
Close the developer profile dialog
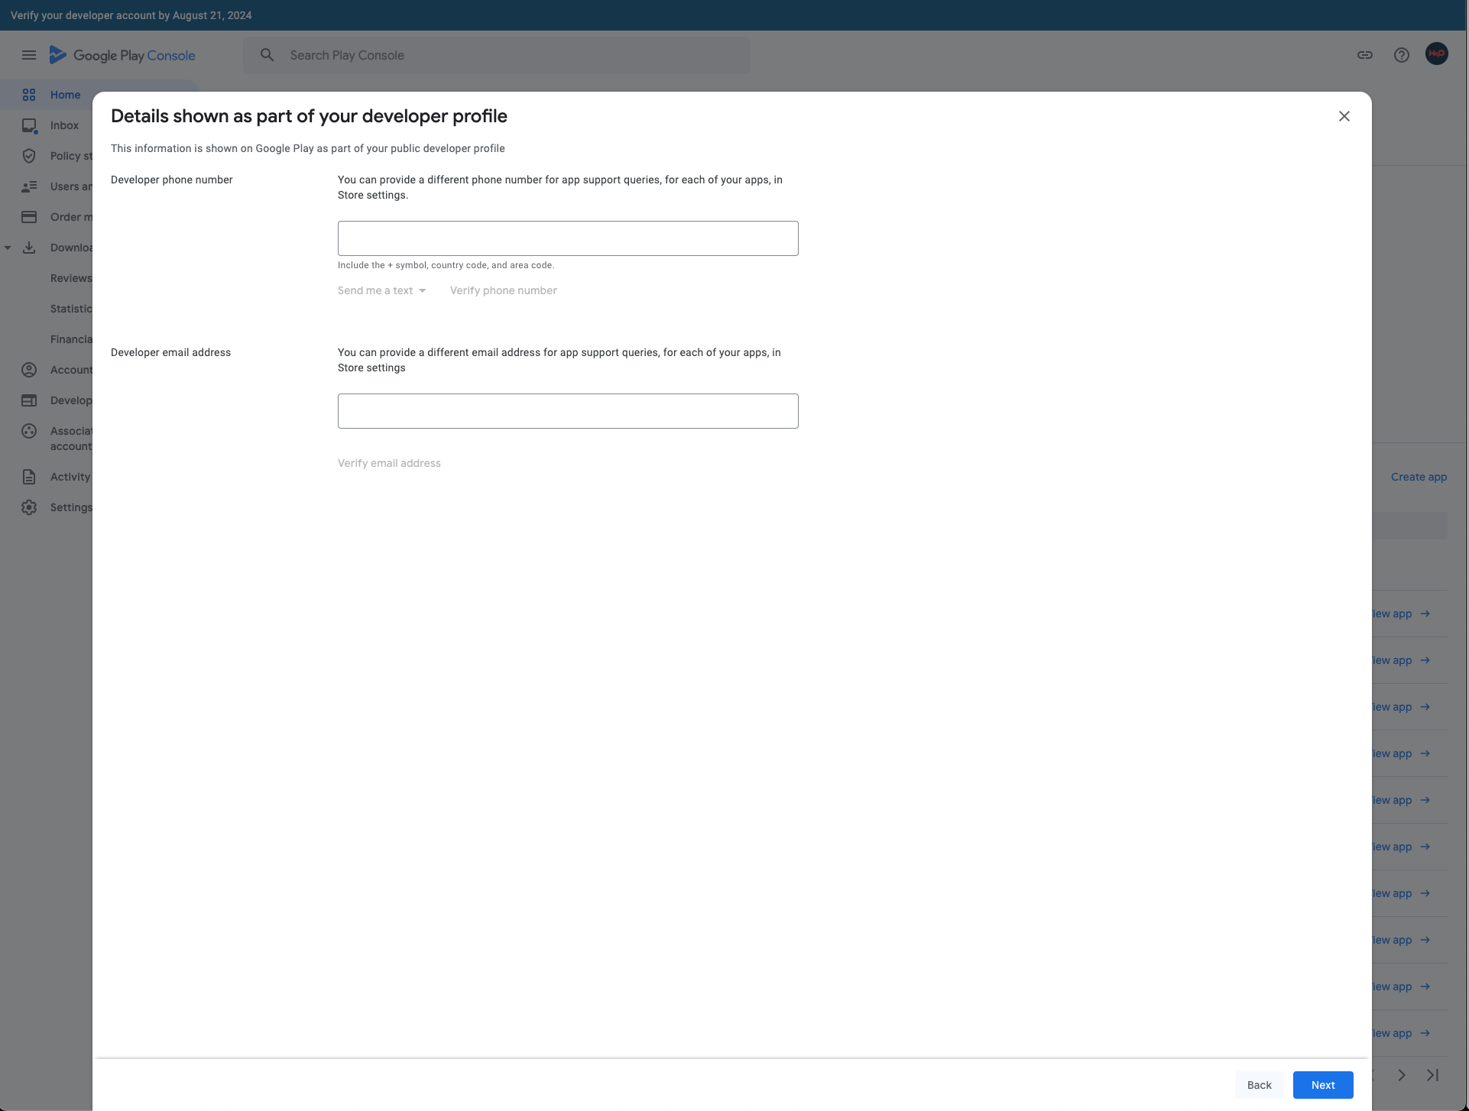coord(1344,116)
